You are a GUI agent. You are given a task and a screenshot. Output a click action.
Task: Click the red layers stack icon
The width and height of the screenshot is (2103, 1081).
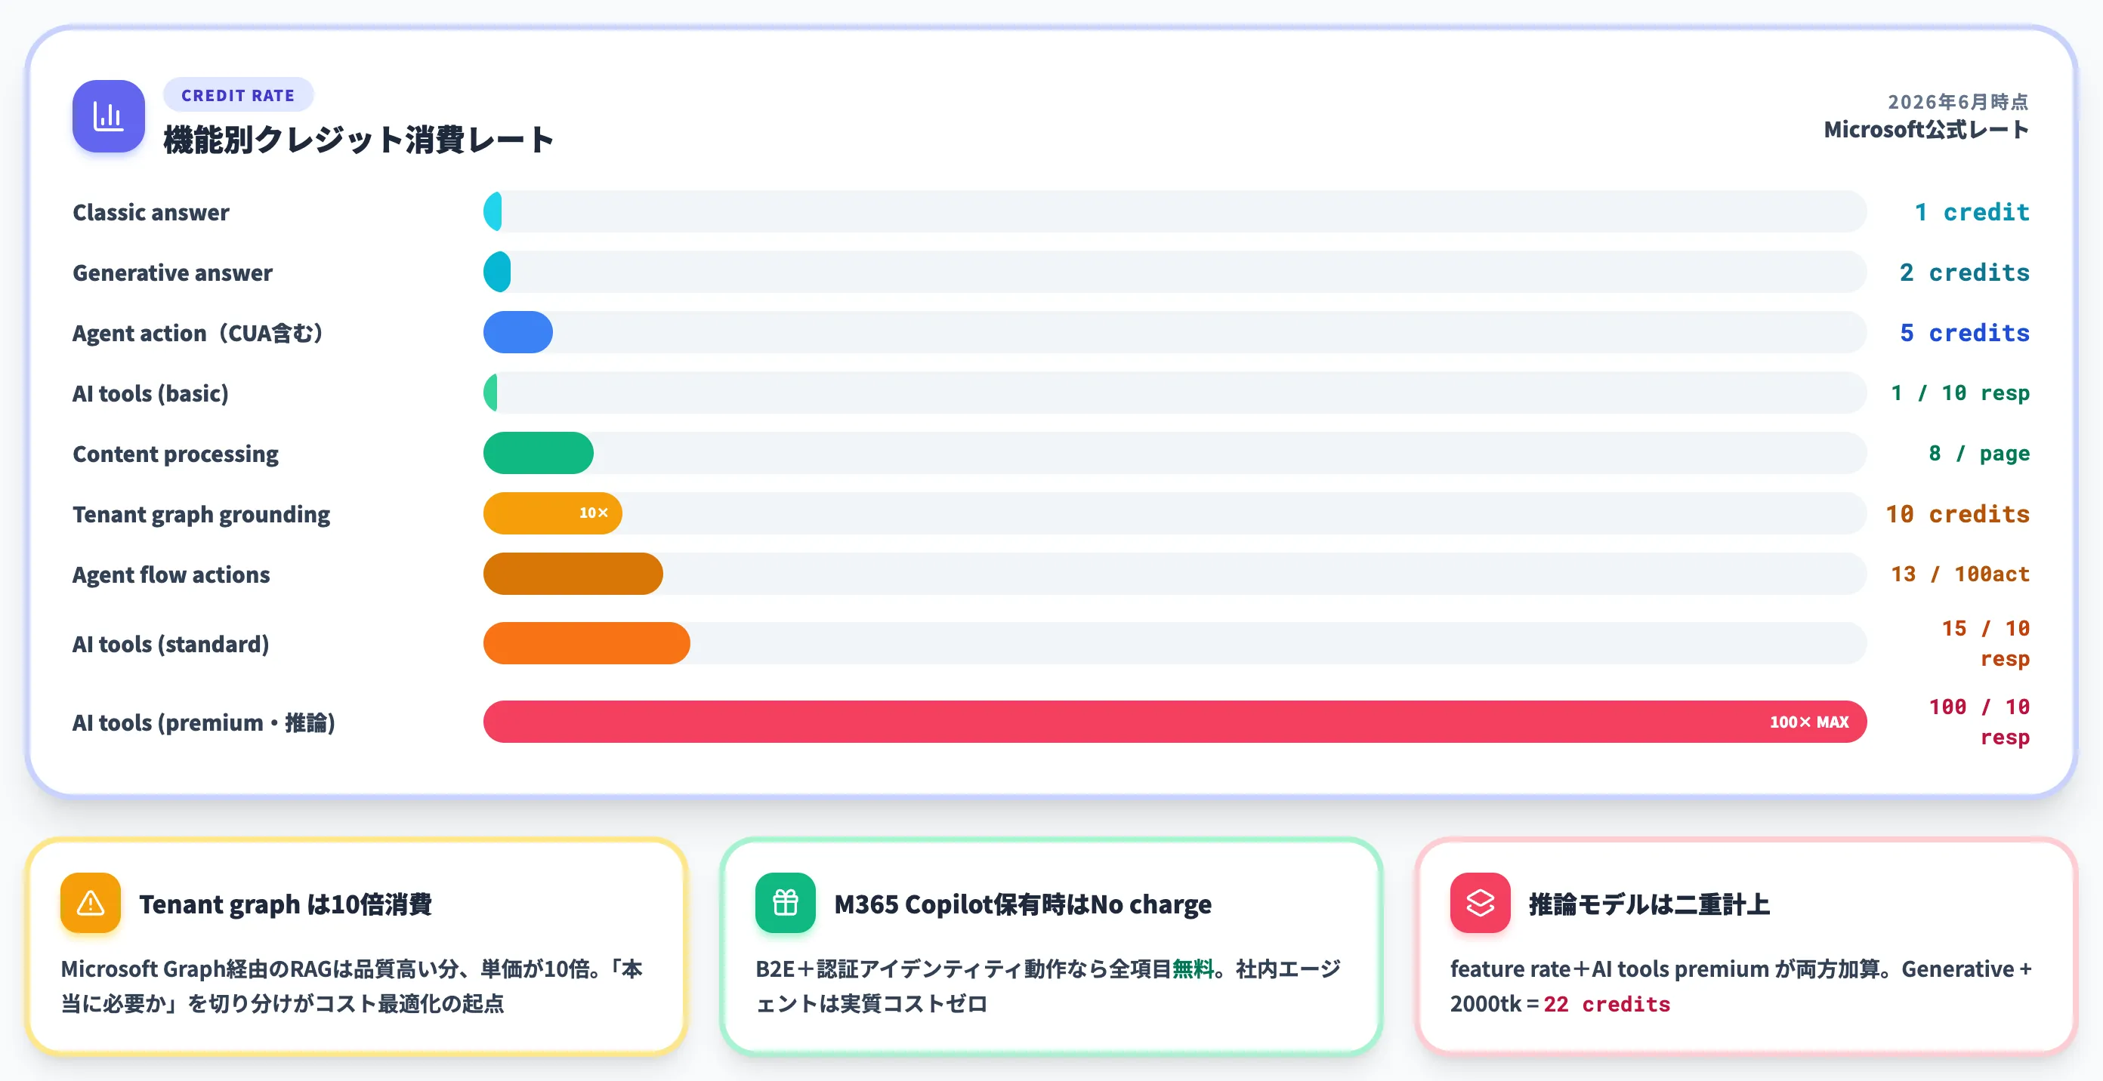tap(1480, 903)
